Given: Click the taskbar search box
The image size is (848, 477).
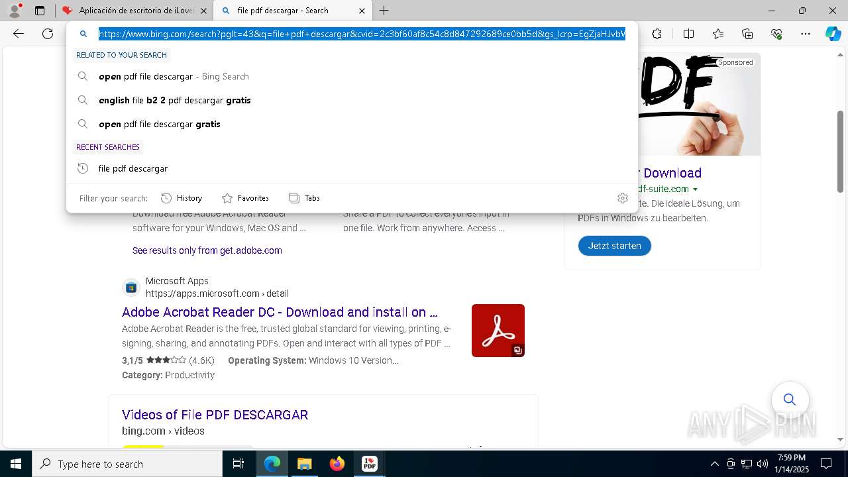Looking at the screenshot, I should coord(127,464).
